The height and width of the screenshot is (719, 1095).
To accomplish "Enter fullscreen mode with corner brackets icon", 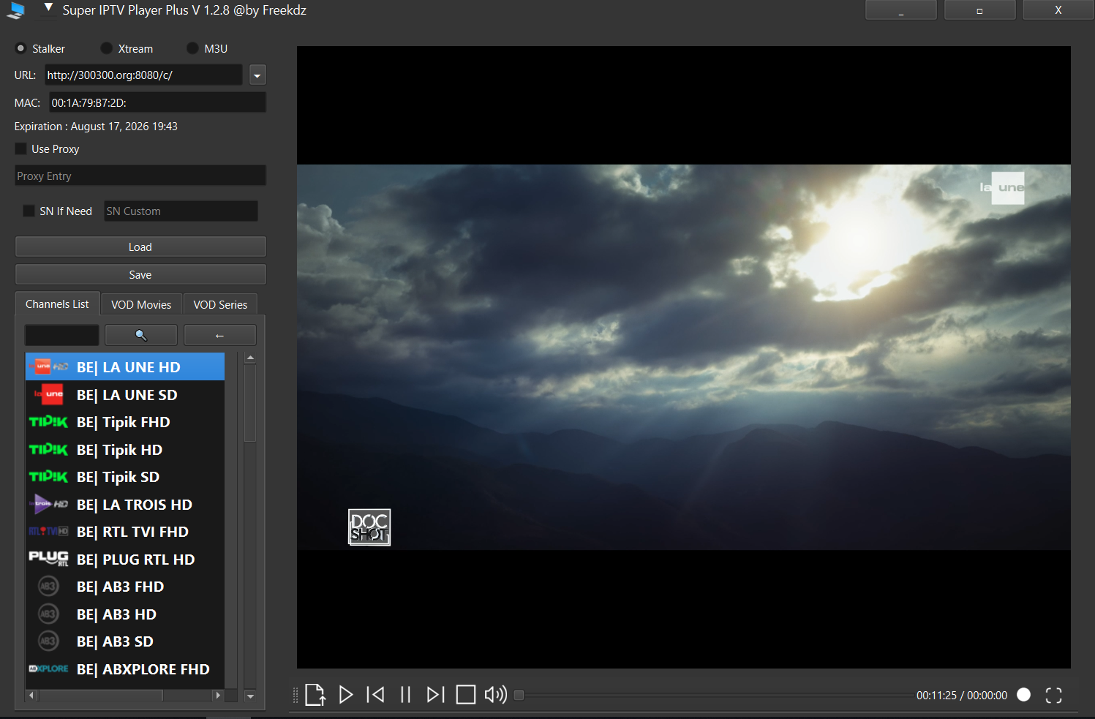I will coord(1053,696).
